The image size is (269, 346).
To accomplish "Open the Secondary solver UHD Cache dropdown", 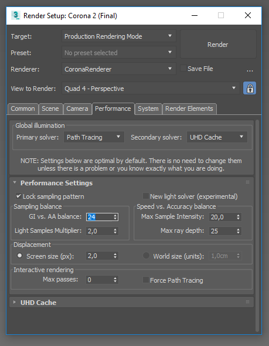I will [217, 137].
